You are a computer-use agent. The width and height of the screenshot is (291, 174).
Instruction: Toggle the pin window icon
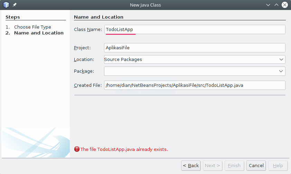(x=15, y=5)
